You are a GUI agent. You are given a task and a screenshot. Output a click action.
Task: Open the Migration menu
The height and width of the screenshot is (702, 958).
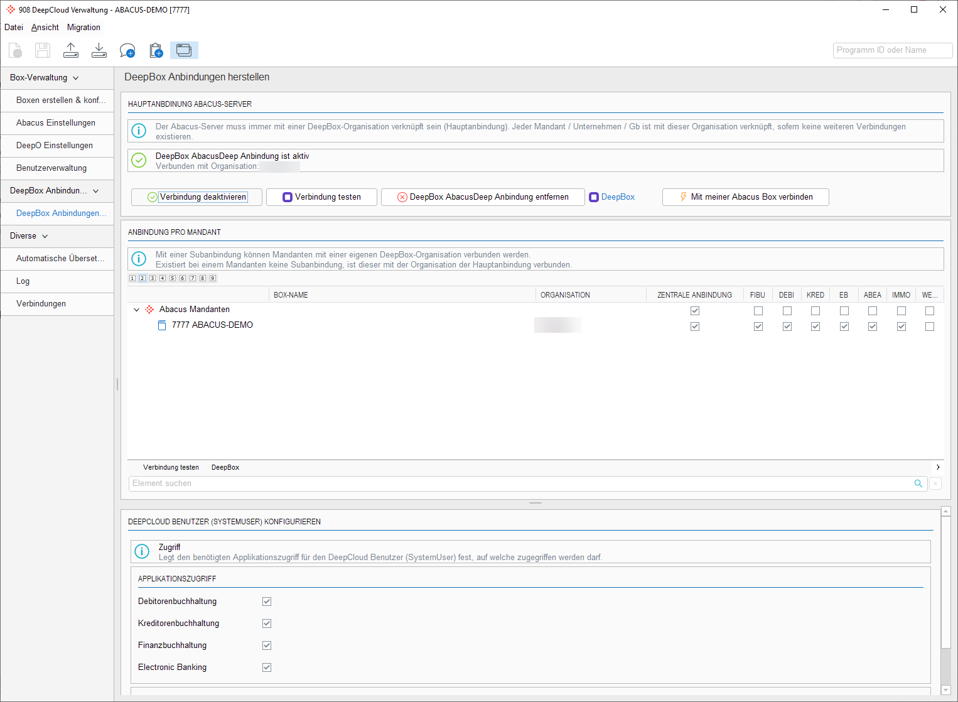[83, 27]
